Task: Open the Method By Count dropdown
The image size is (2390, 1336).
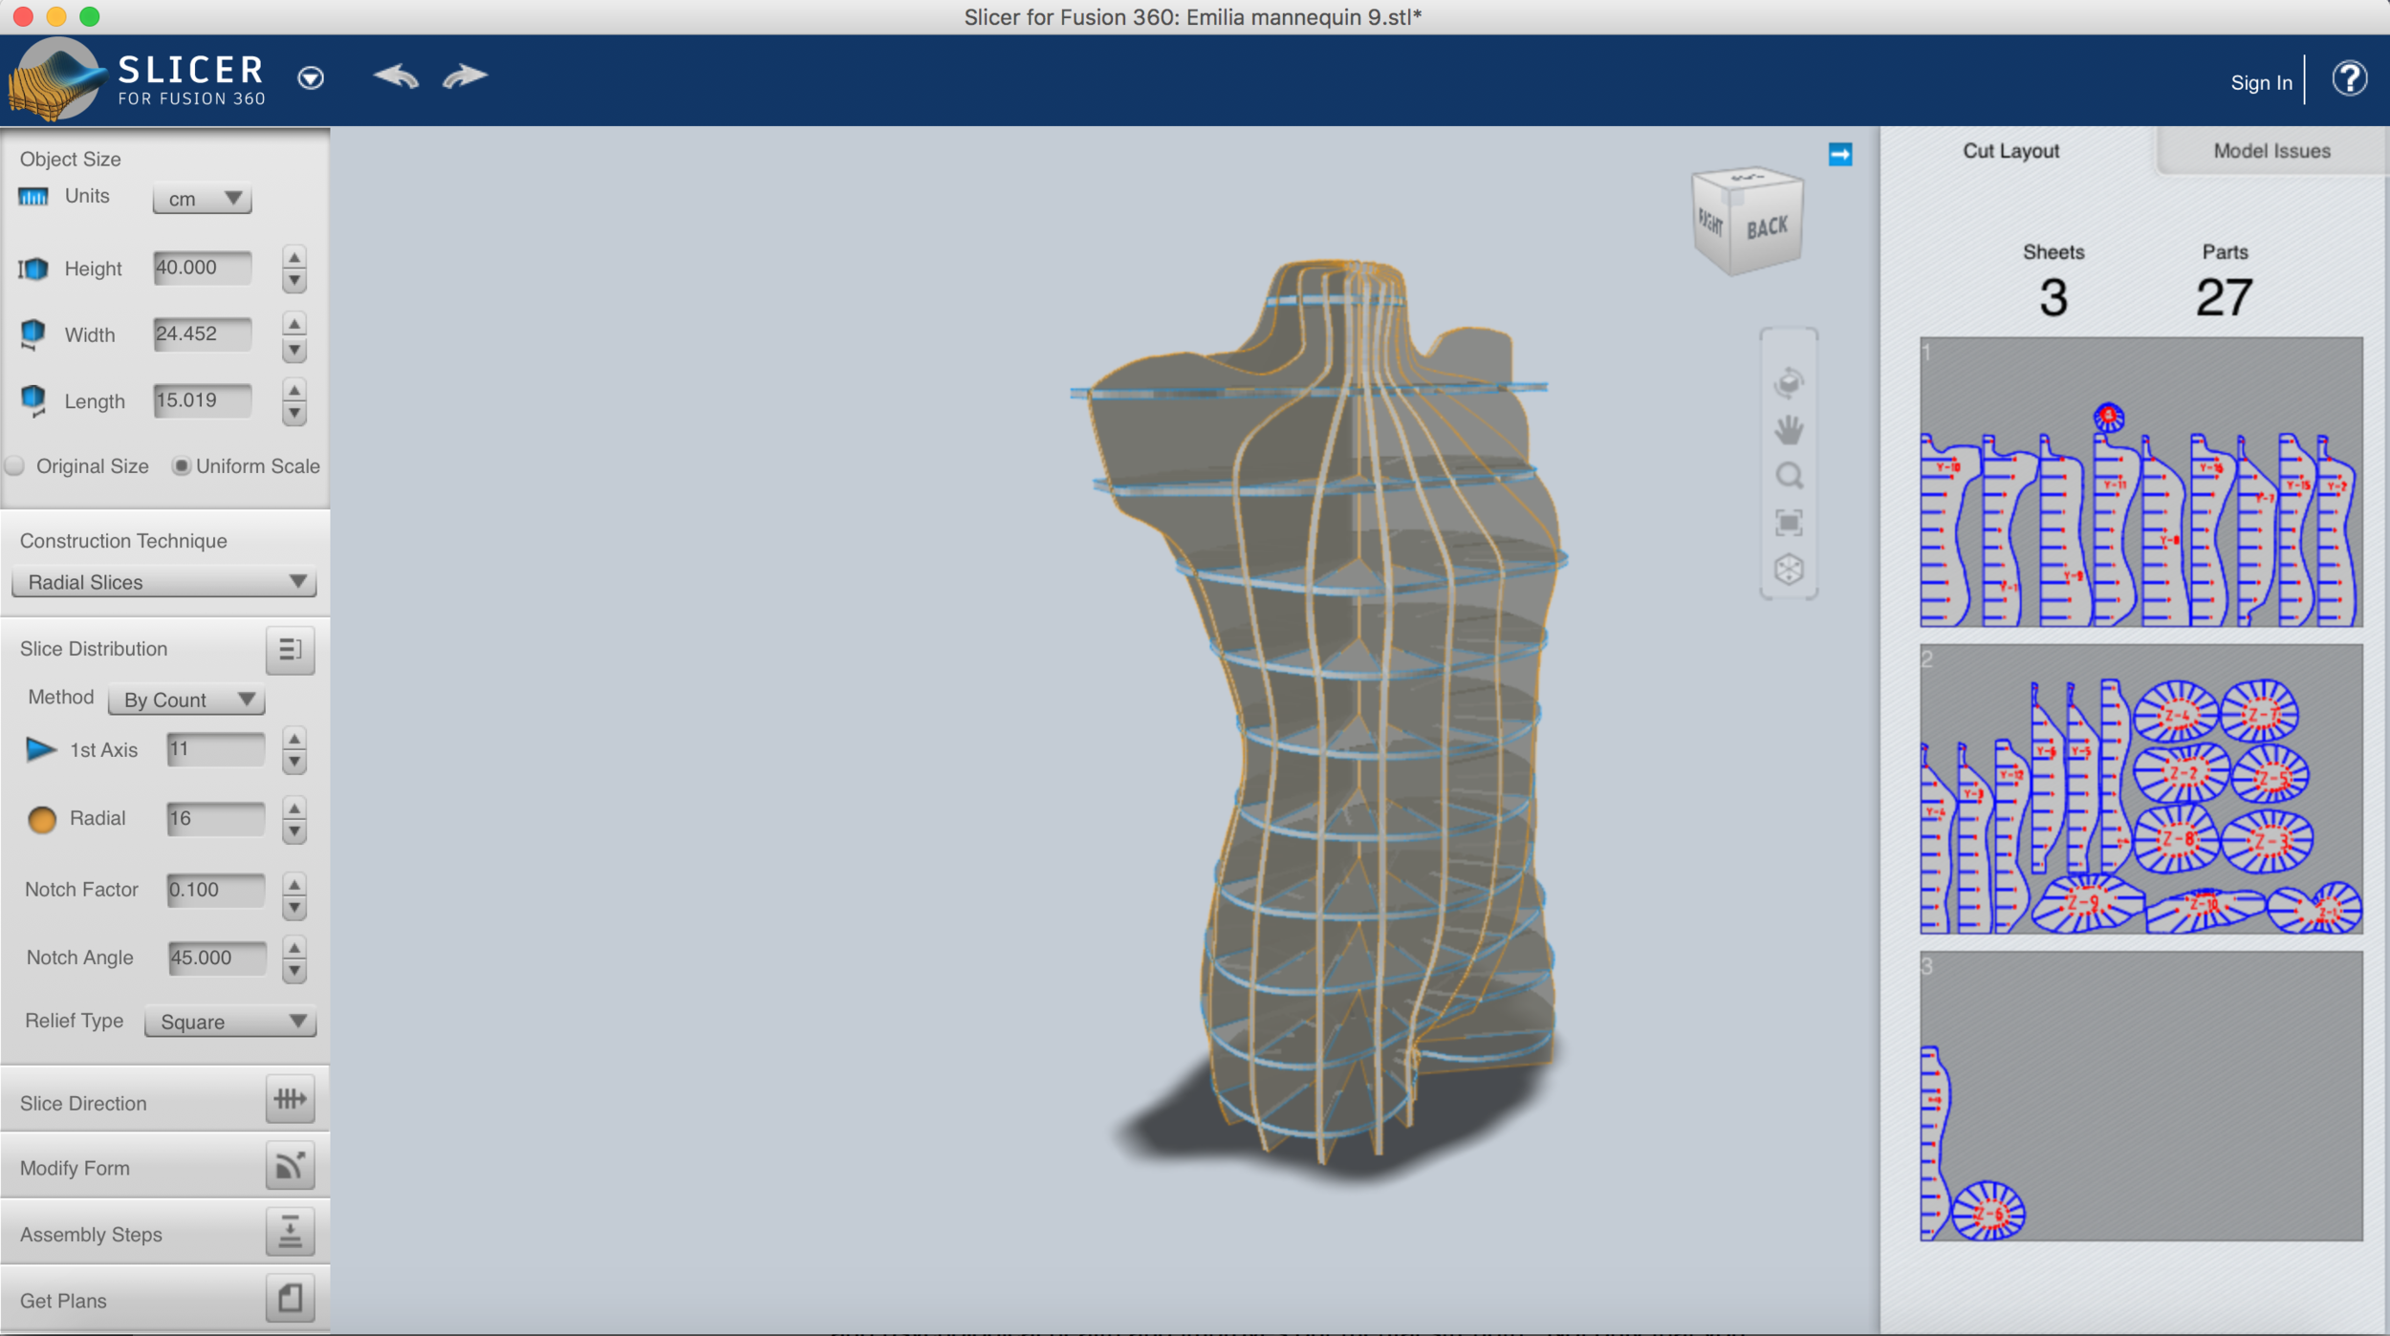Action: click(x=186, y=700)
